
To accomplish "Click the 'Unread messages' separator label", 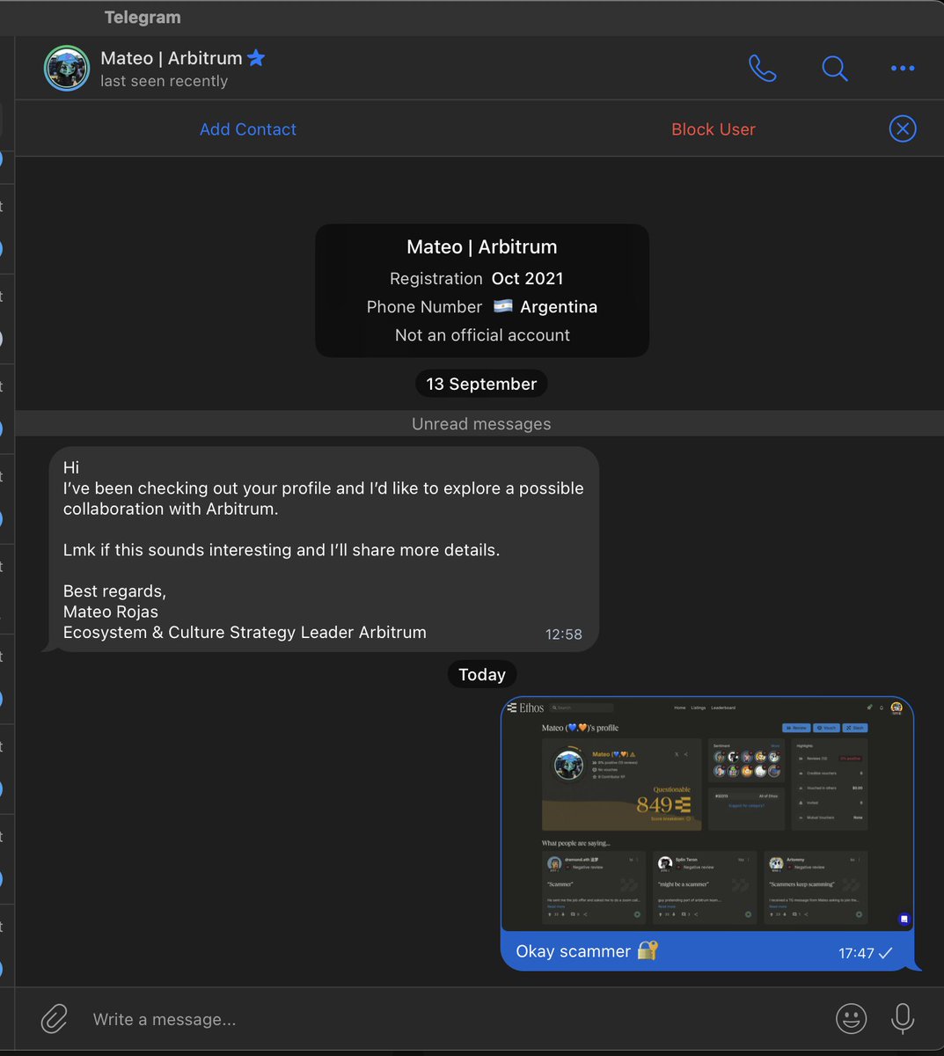I will (x=481, y=423).
